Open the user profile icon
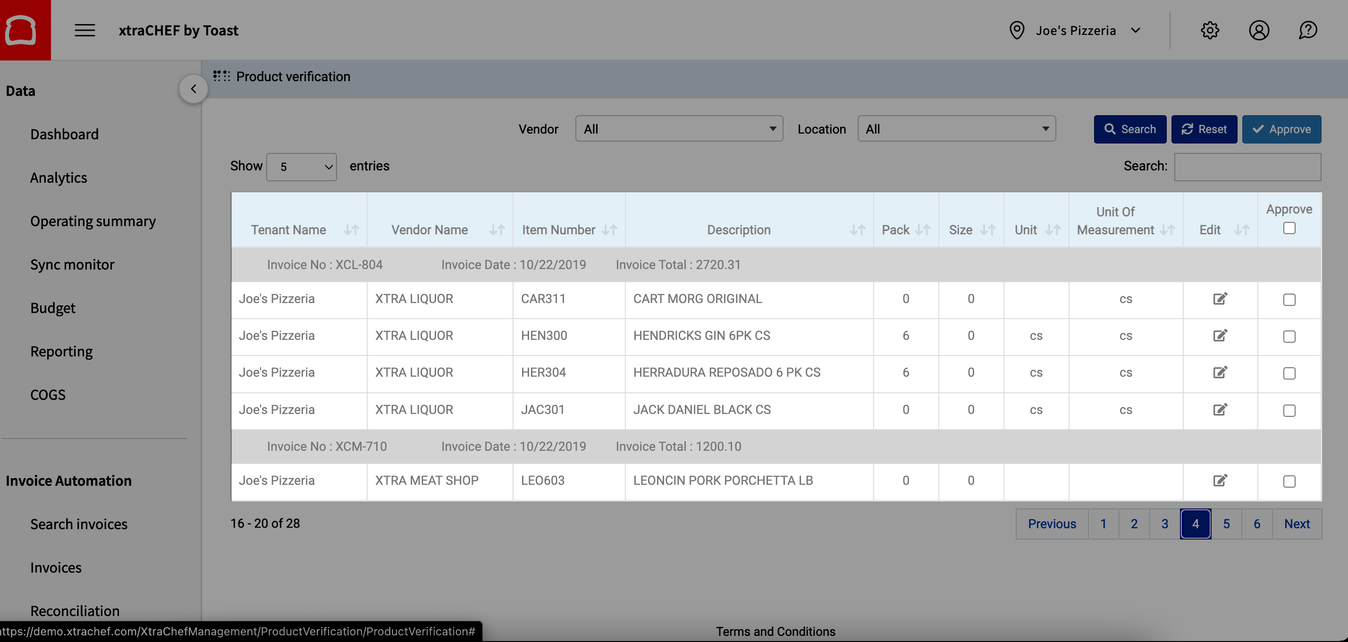 tap(1258, 30)
